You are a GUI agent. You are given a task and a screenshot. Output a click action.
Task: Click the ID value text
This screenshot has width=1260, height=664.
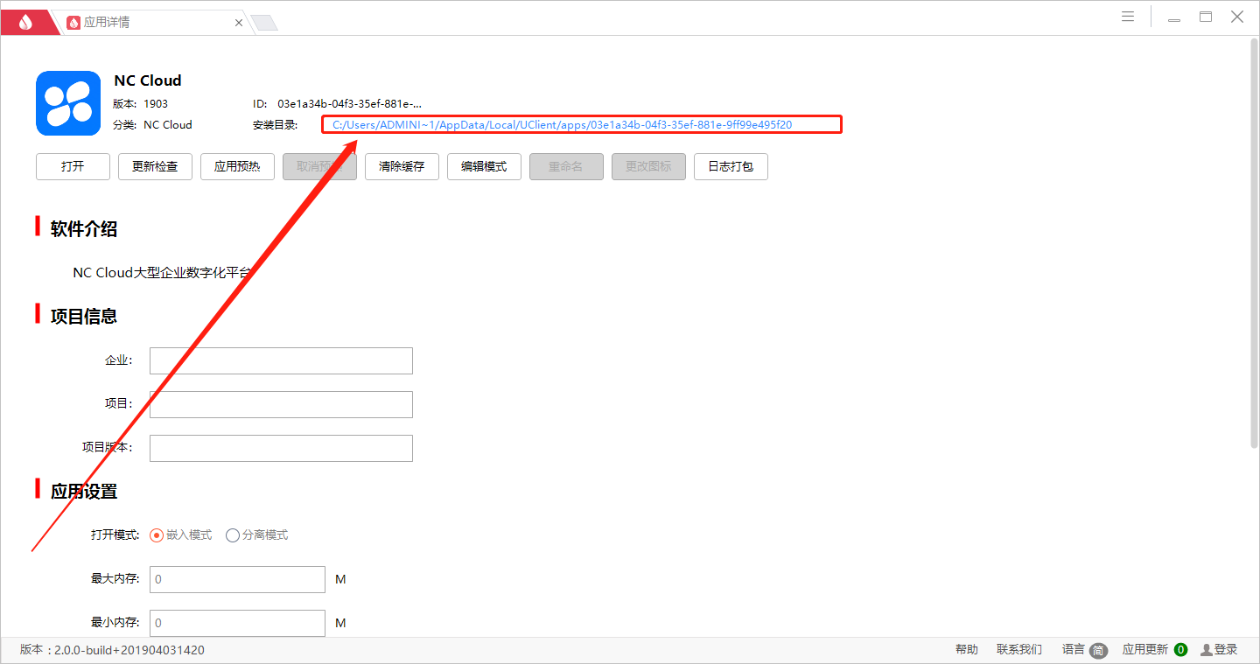coord(349,103)
